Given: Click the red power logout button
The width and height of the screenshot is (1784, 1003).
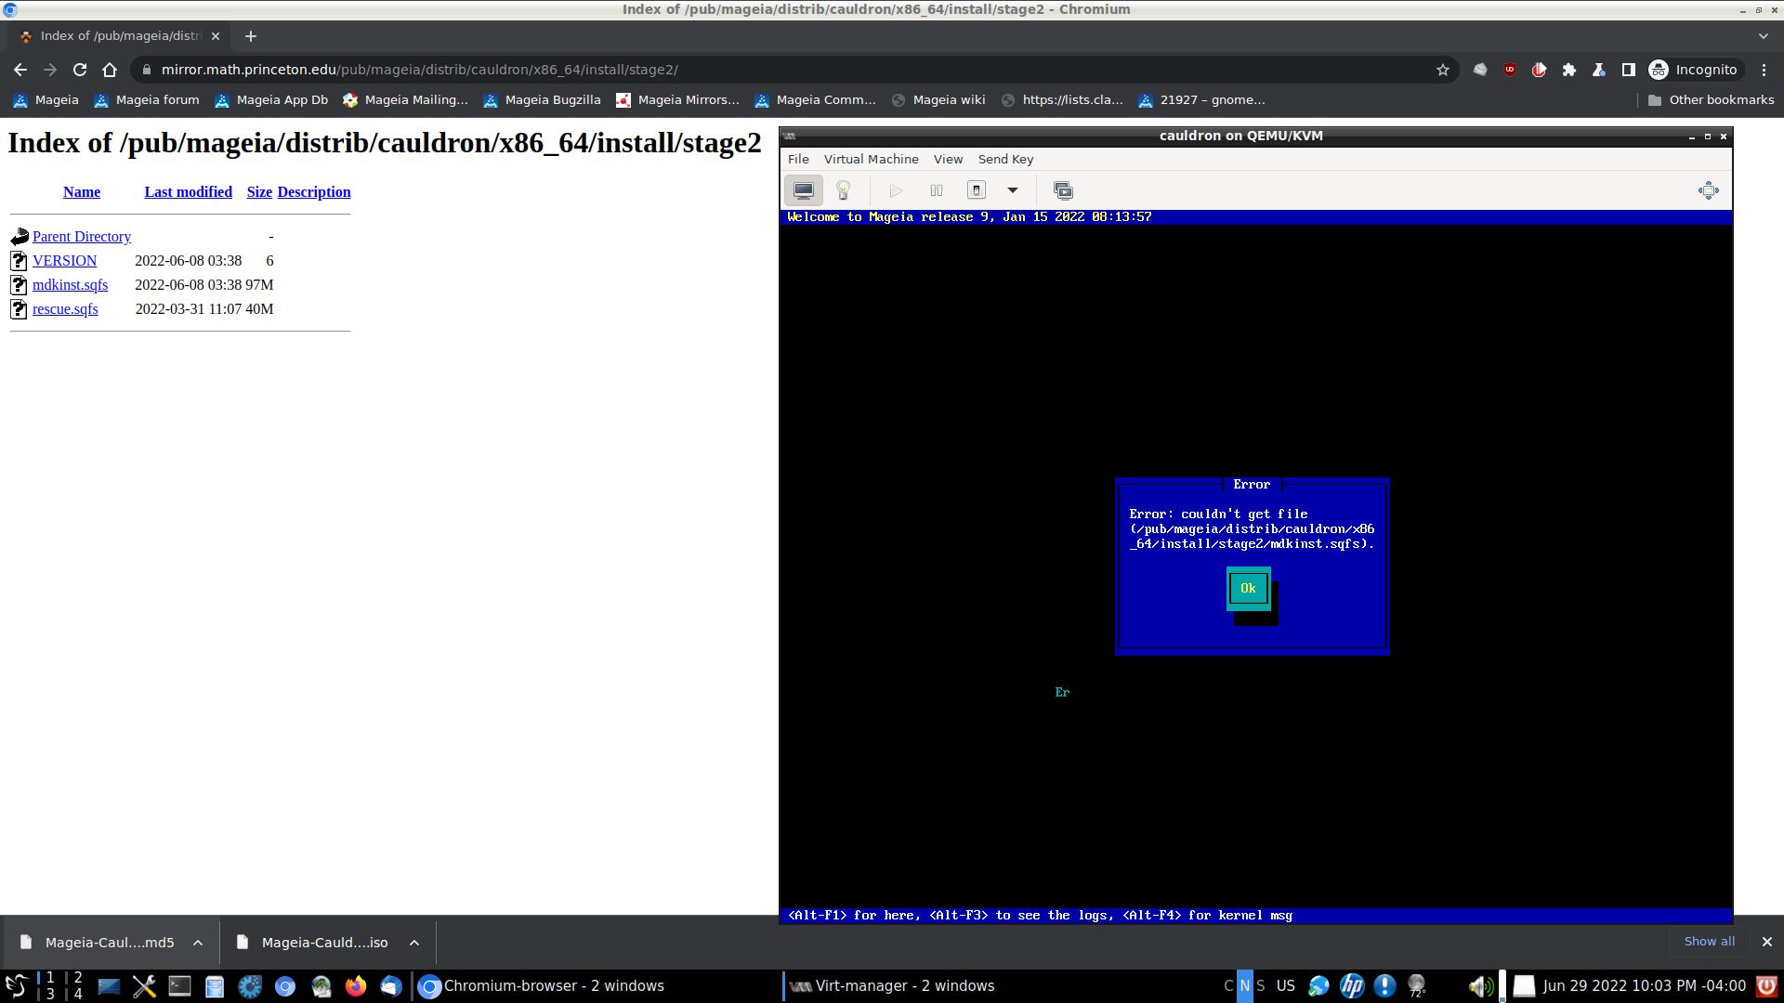Looking at the screenshot, I should (x=1766, y=986).
